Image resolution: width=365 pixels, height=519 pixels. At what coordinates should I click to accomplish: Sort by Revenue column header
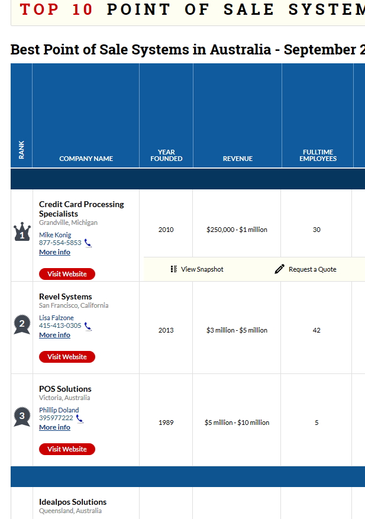pyautogui.click(x=237, y=159)
